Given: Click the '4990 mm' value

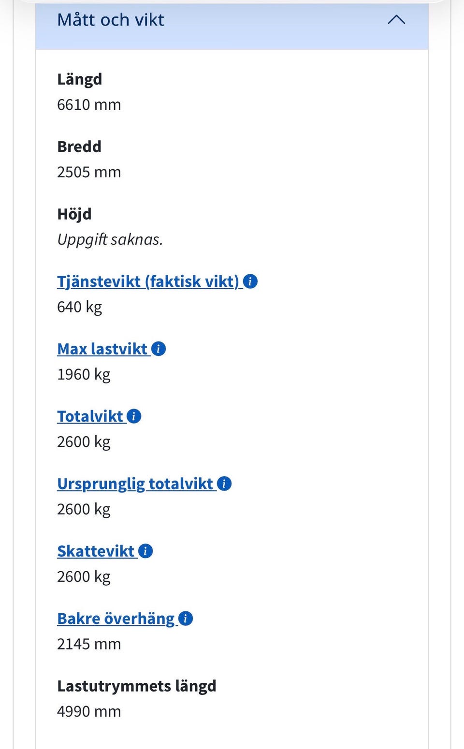Looking at the screenshot, I should point(89,711).
